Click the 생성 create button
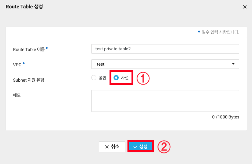 (141, 147)
